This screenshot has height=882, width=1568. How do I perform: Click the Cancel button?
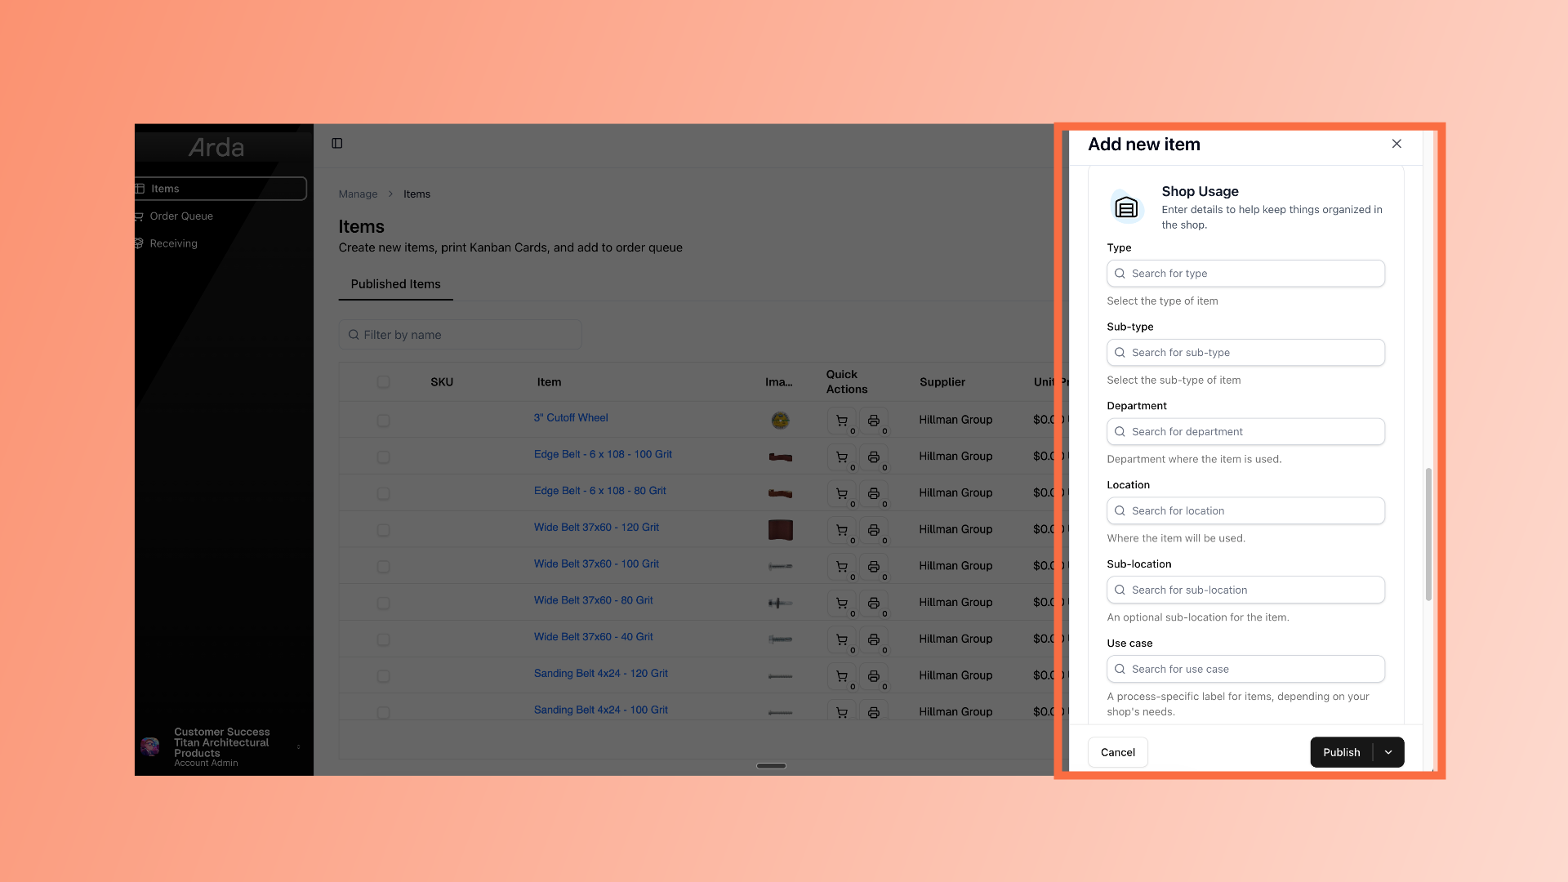click(1118, 753)
